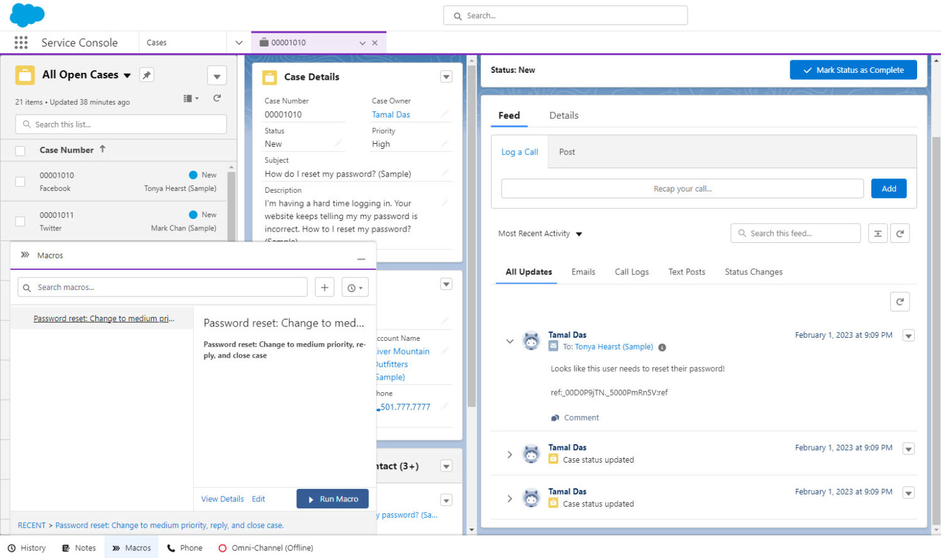Open View Details link for macro
The image size is (941, 558).
point(222,499)
